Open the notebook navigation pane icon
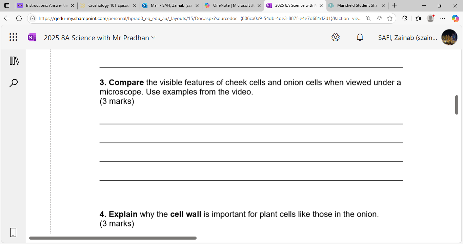The width and height of the screenshot is (463, 244). pos(14,61)
